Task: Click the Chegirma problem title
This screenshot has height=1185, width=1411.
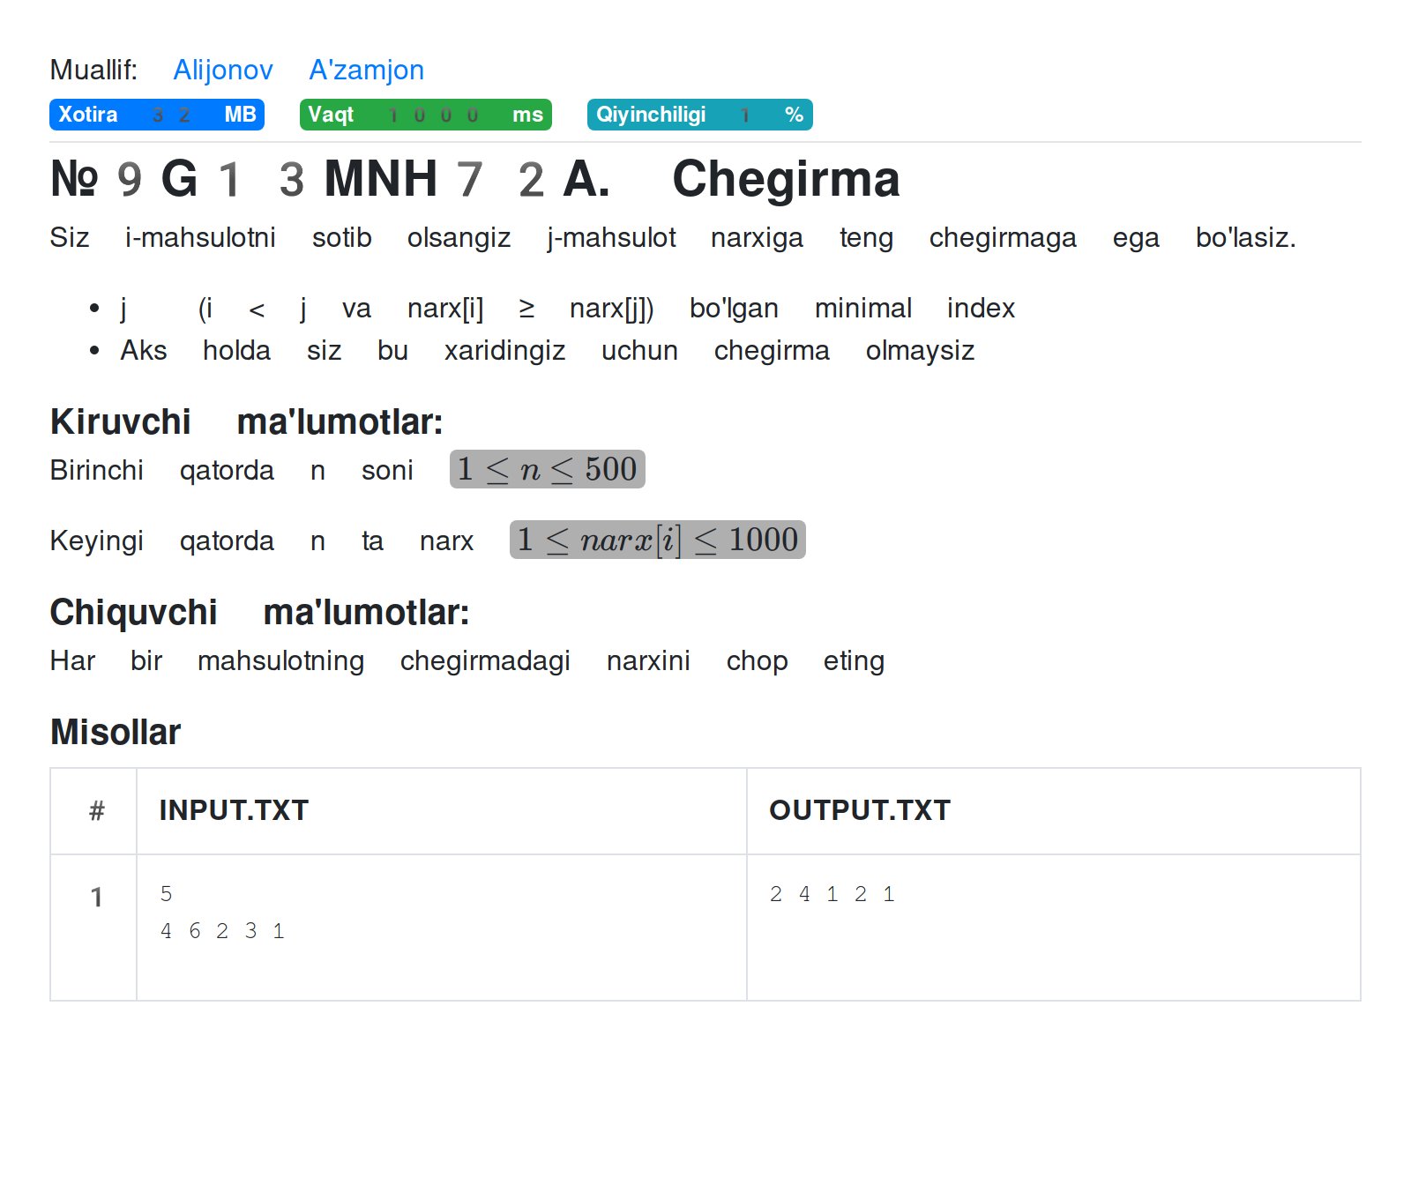Action: click(785, 179)
